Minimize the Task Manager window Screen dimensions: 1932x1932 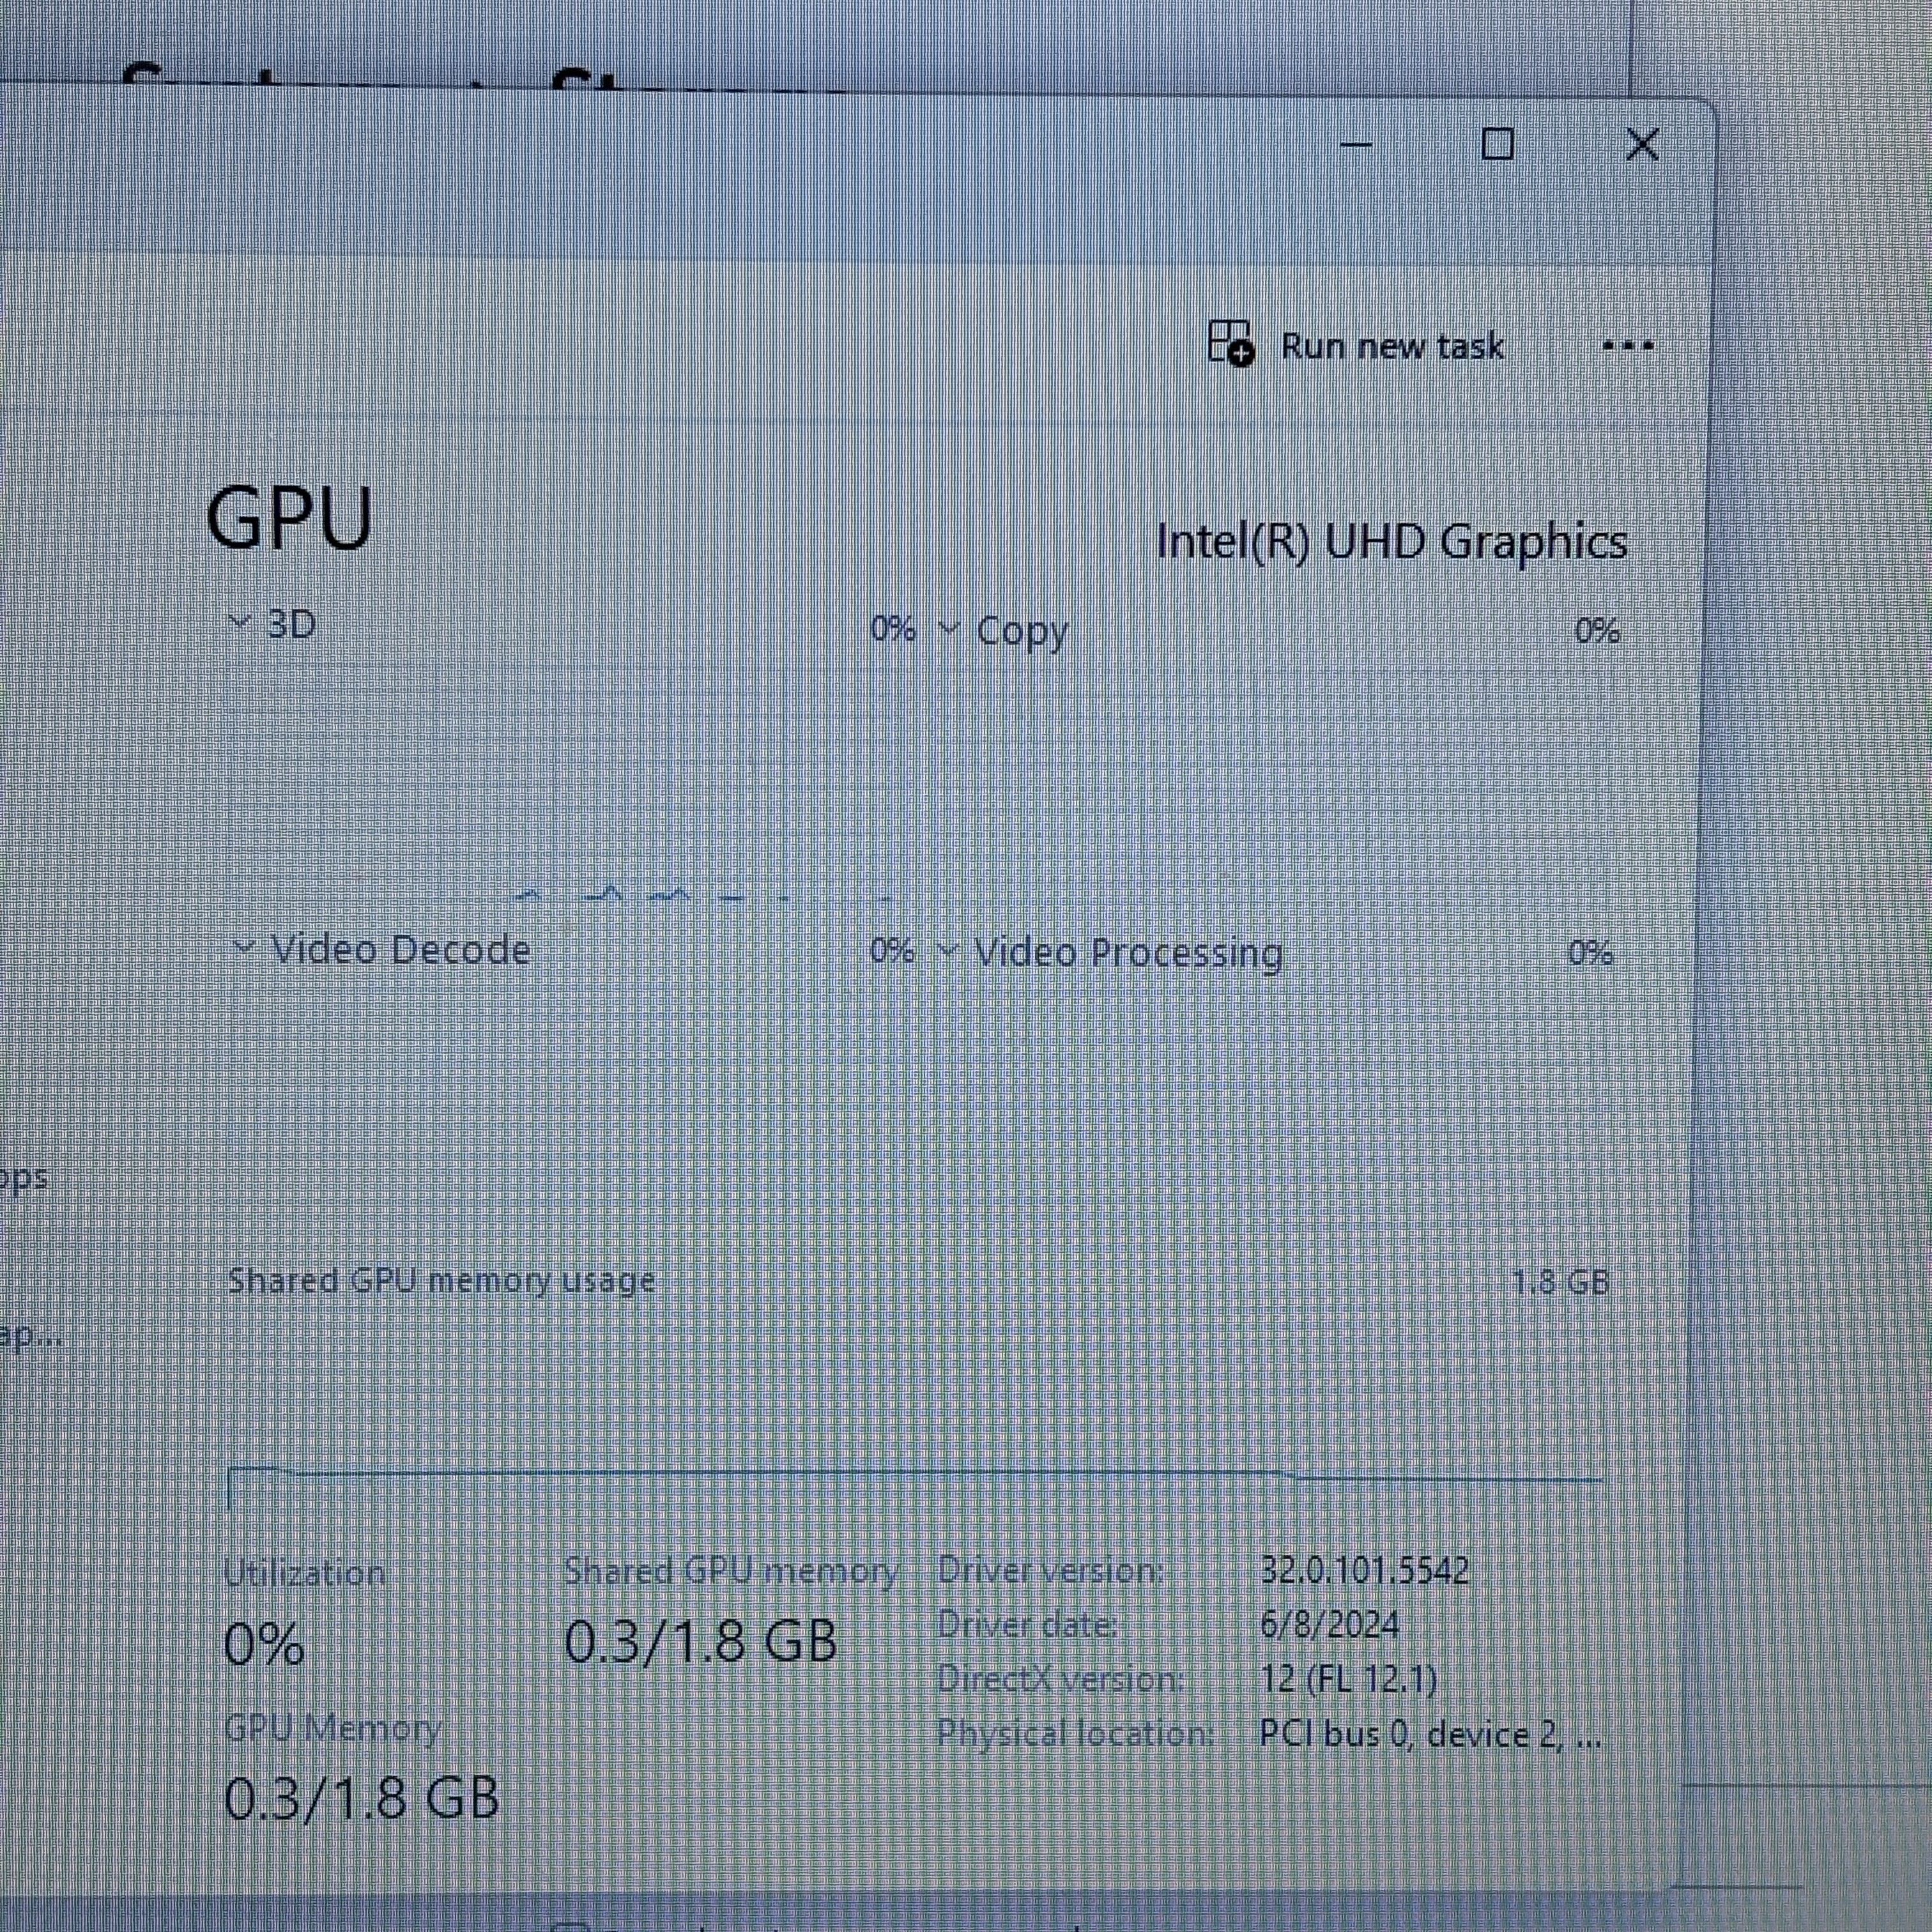tap(1355, 145)
